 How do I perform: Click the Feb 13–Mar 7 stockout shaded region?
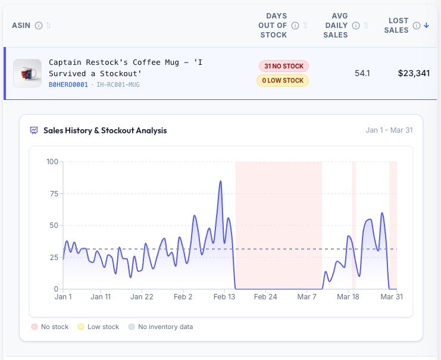(x=279, y=225)
